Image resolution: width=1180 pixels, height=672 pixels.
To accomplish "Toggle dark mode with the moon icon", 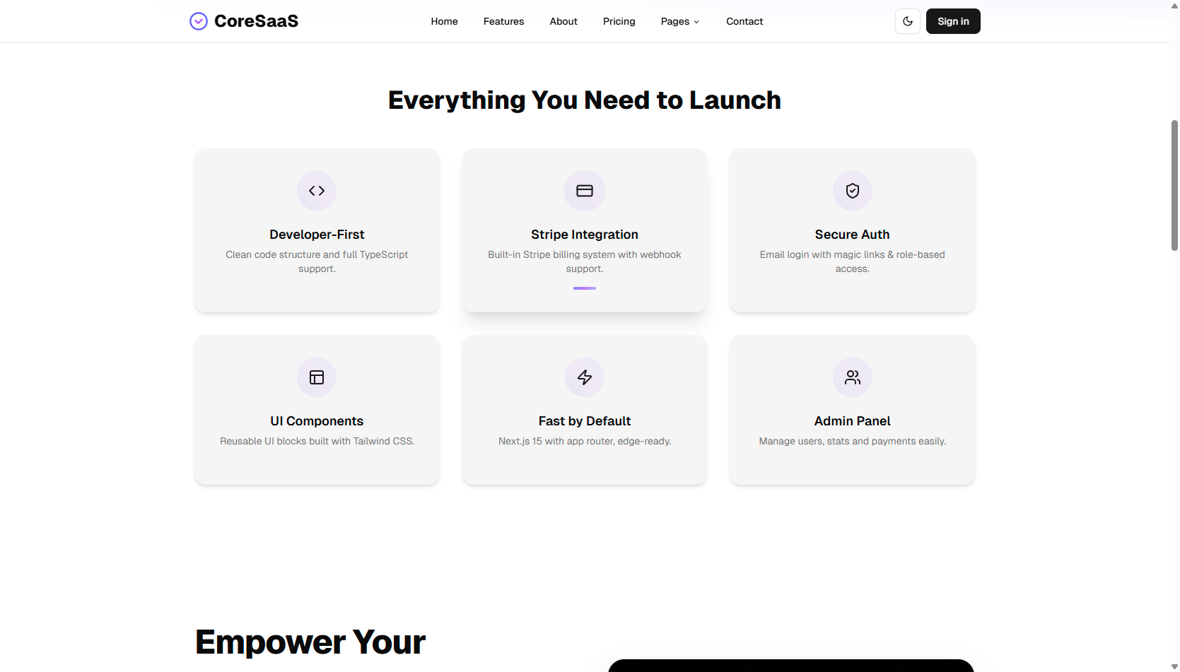I will pos(908,21).
